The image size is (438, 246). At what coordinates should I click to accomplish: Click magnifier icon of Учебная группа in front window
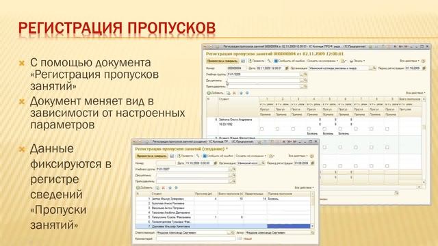click(x=234, y=169)
